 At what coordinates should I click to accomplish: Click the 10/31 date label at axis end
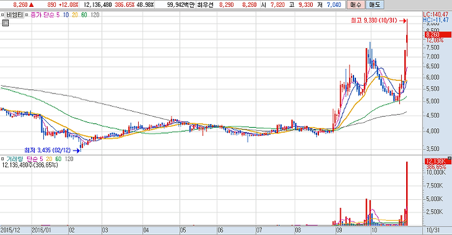433,230
